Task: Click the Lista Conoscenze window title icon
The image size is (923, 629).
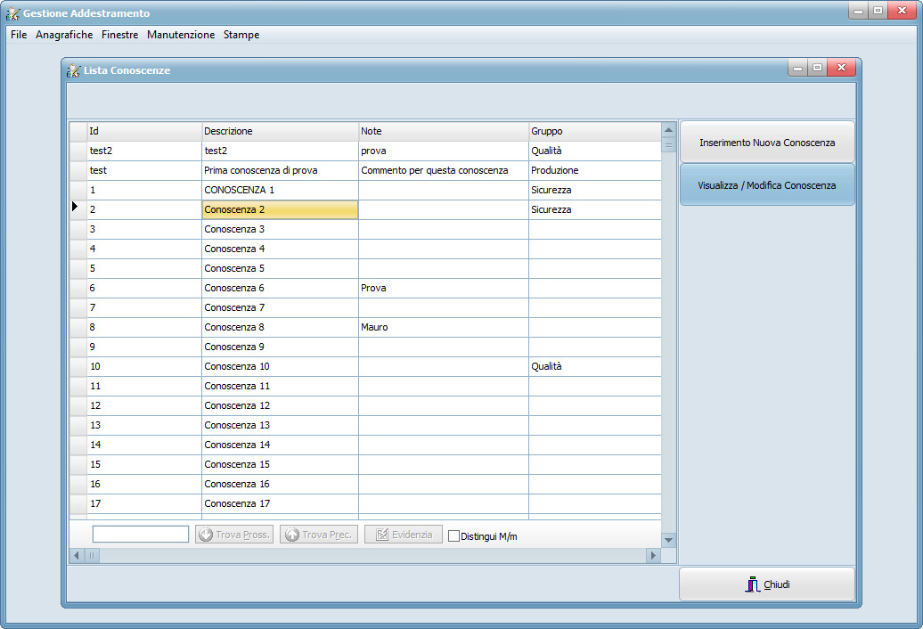Action: point(74,70)
